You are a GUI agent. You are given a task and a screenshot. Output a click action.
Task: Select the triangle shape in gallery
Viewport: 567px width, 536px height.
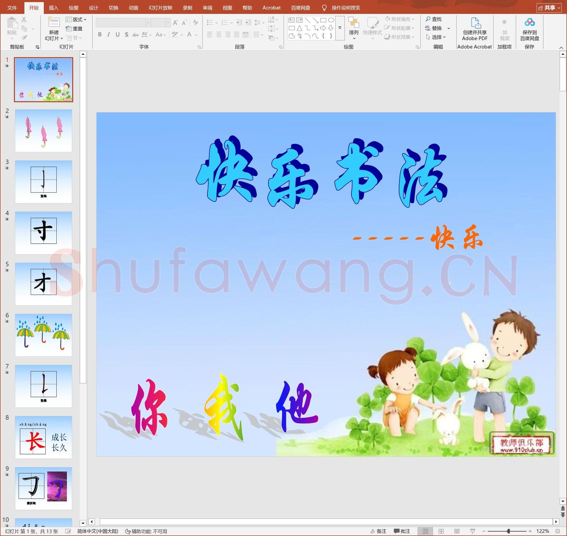(299, 28)
